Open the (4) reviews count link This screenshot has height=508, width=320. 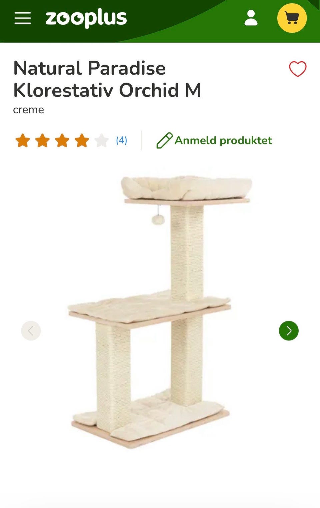[x=121, y=140]
